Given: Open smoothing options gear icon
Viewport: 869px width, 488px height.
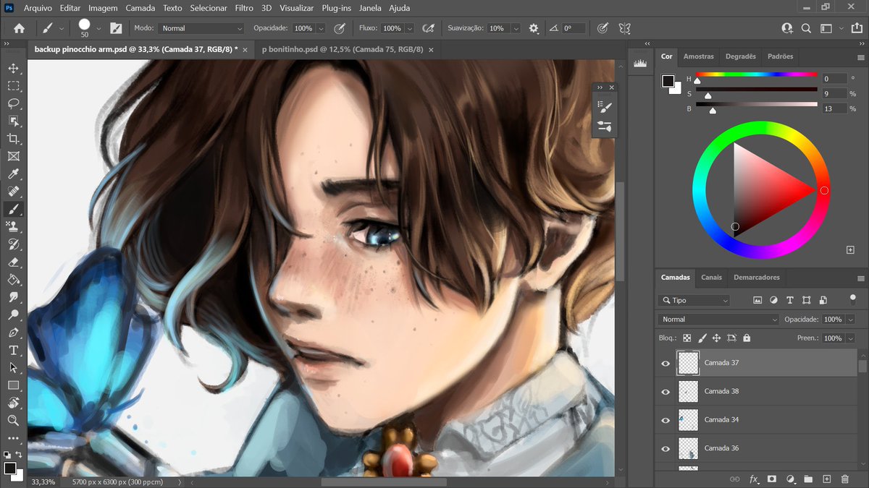Looking at the screenshot, I should 534,28.
